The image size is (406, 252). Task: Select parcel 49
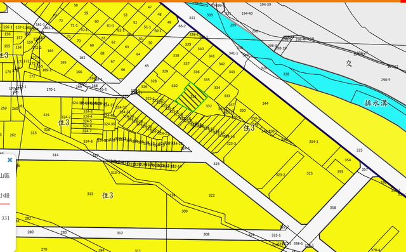coord(169,22)
